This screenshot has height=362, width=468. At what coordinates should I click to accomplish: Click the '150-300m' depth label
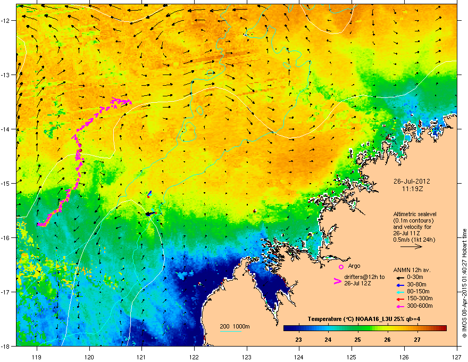pyautogui.click(x=420, y=298)
